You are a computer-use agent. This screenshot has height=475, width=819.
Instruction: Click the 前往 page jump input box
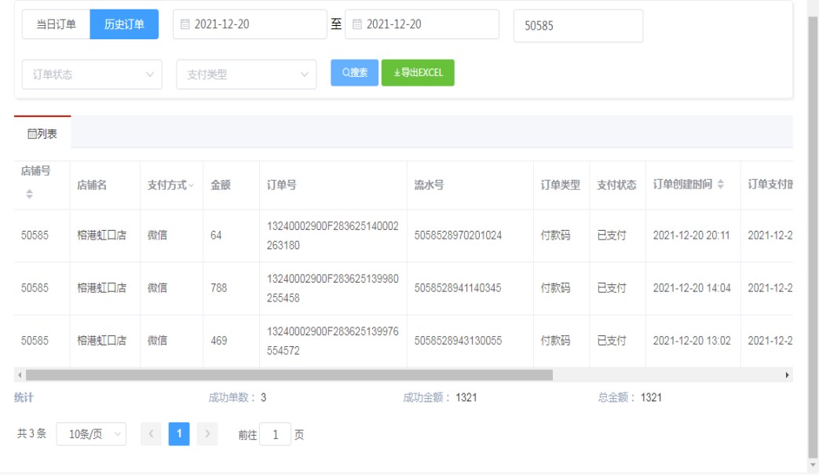(x=275, y=434)
